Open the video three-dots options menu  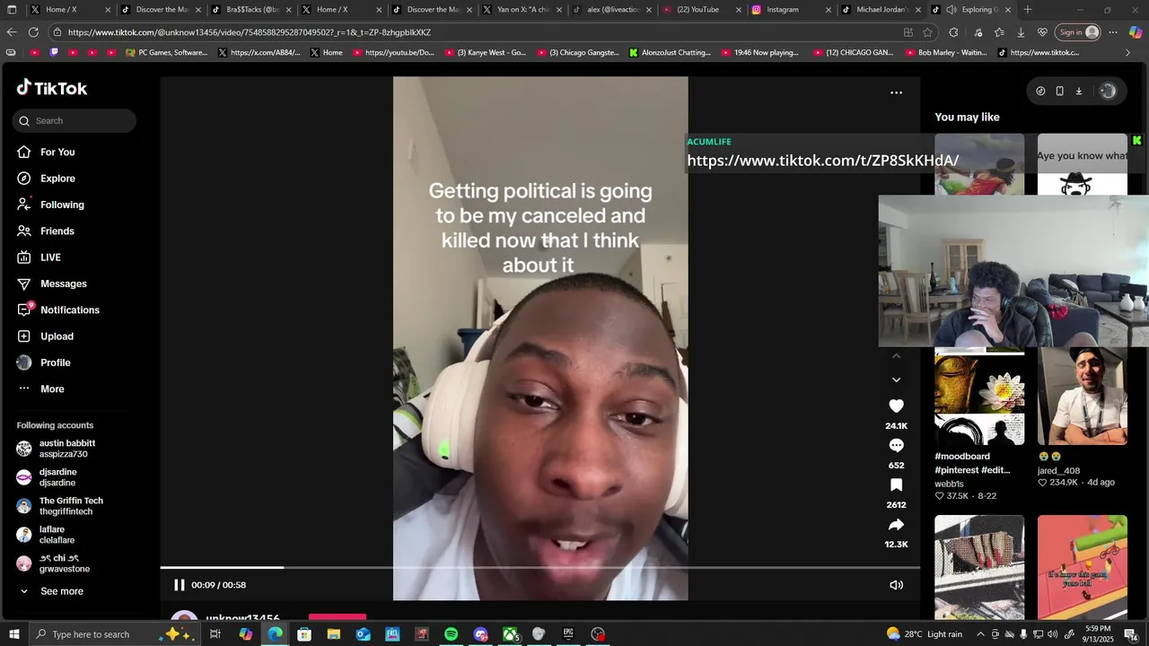896,92
